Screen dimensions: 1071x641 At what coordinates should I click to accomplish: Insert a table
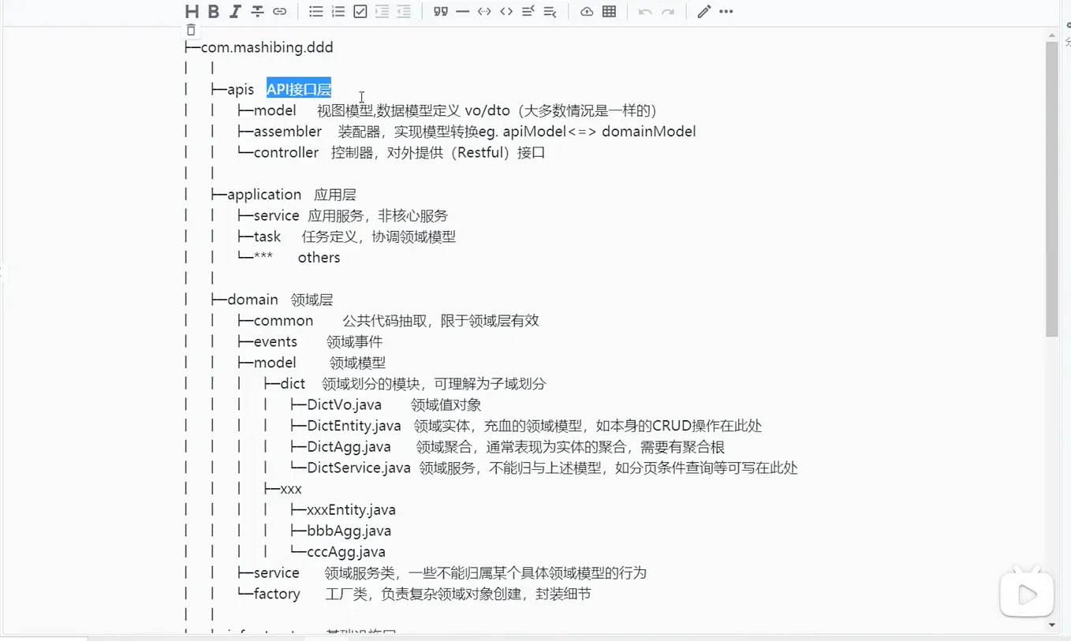609,11
